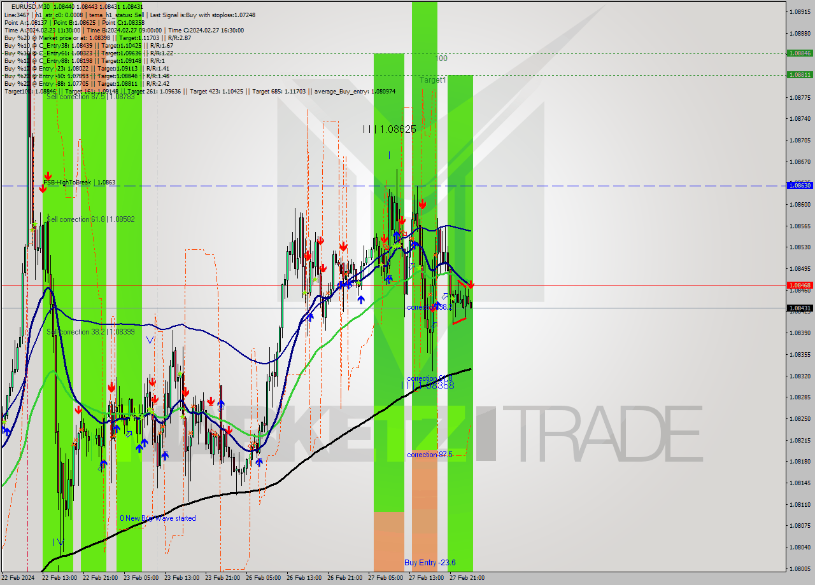Click the '100' level label
This screenshot has width=815, height=585.
(441, 59)
